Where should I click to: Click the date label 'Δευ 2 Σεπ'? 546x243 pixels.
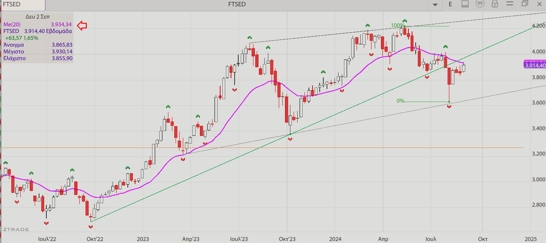38,17
